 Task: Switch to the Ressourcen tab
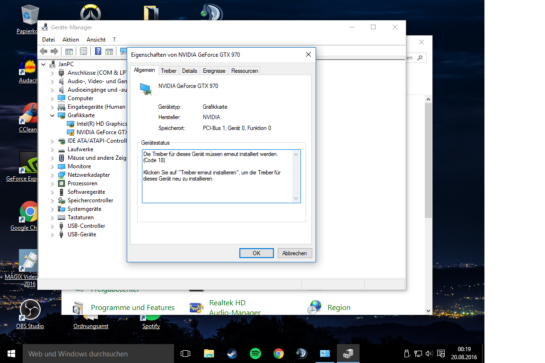click(x=245, y=71)
